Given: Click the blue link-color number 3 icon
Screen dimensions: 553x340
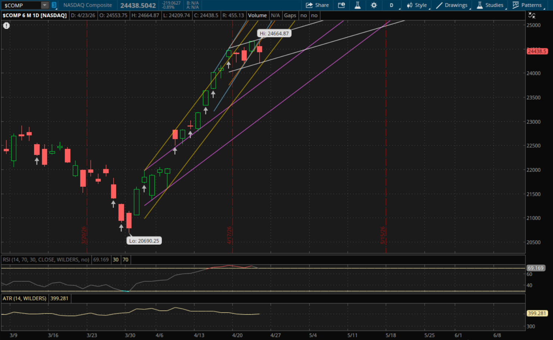Looking at the screenshot, I should click(54, 5).
